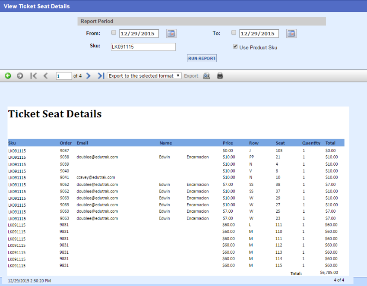The height and width of the screenshot is (286, 367).
Task: Click the Sku column header
Action: coord(12,143)
